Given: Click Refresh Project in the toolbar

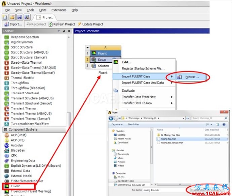Looking at the screenshot, I should (62, 24).
